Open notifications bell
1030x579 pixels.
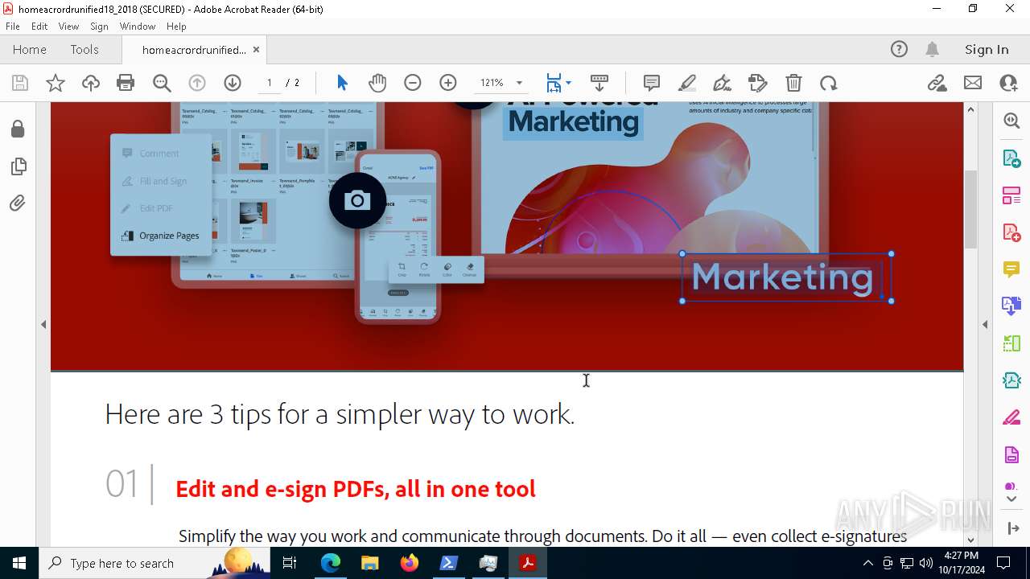pos(932,50)
